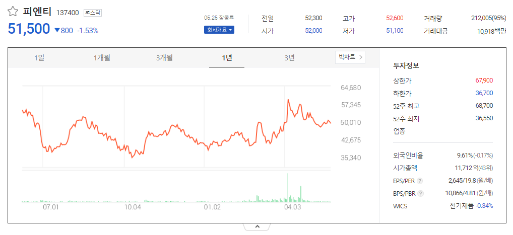Image resolution: width=513 pixels, height=235 pixels.
Task: Select the 1일 chart tab
Action: click(x=39, y=58)
